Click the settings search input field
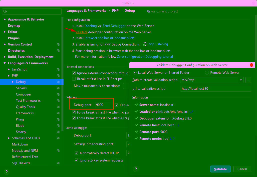The height and width of the screenshot is (177, 257). 32,11
